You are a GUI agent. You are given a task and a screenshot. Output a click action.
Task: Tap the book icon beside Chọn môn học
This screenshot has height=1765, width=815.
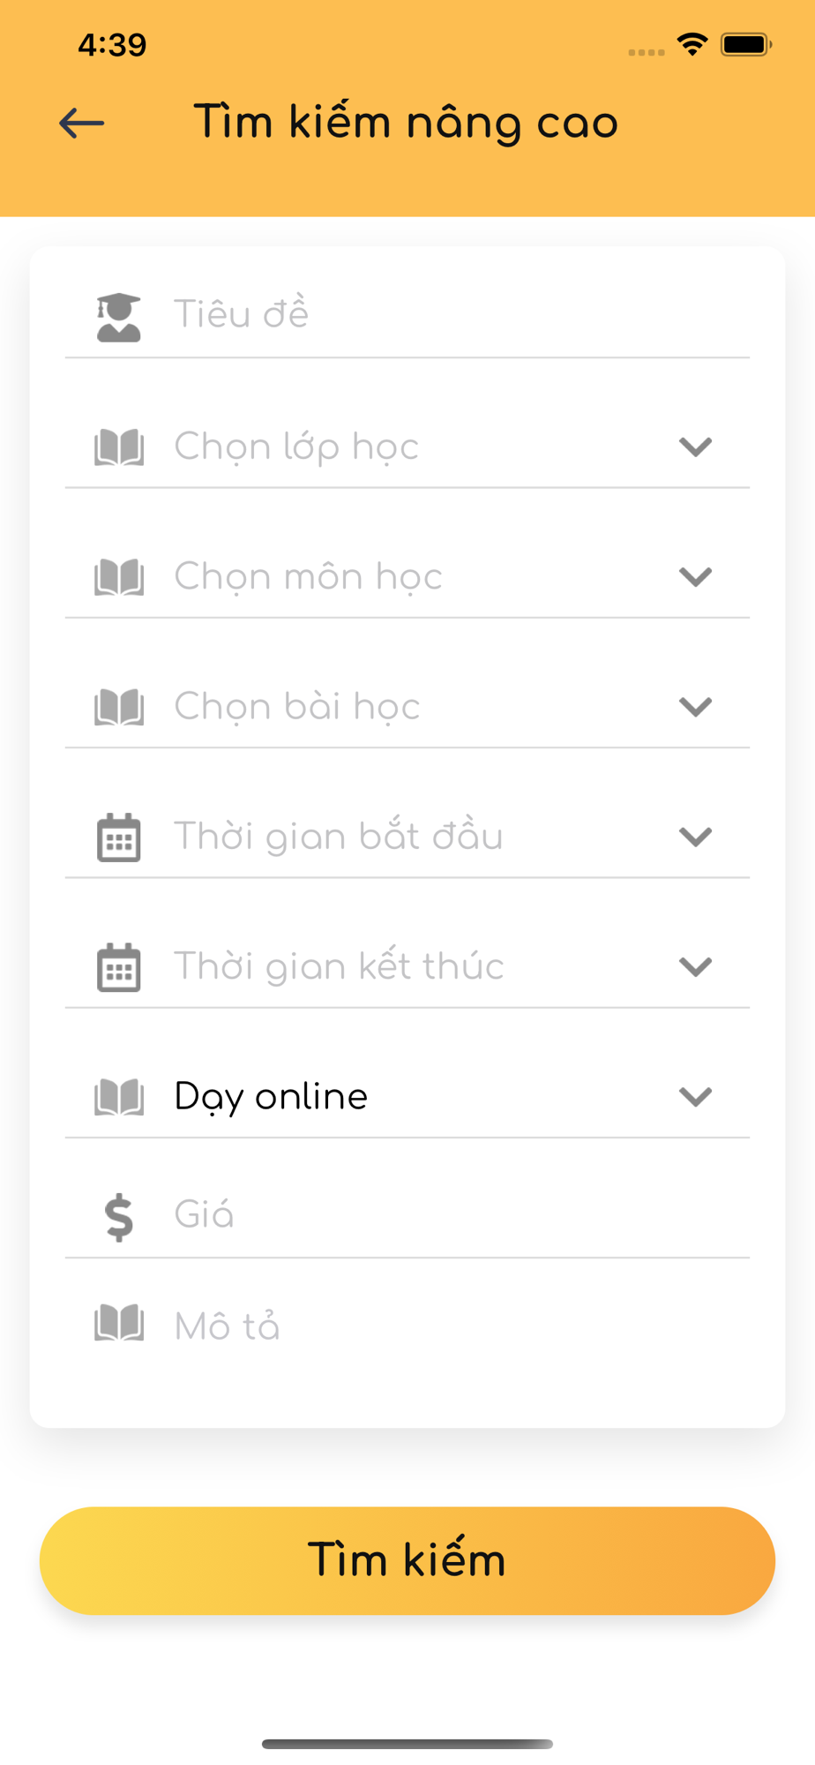click(x=119, y=577)
